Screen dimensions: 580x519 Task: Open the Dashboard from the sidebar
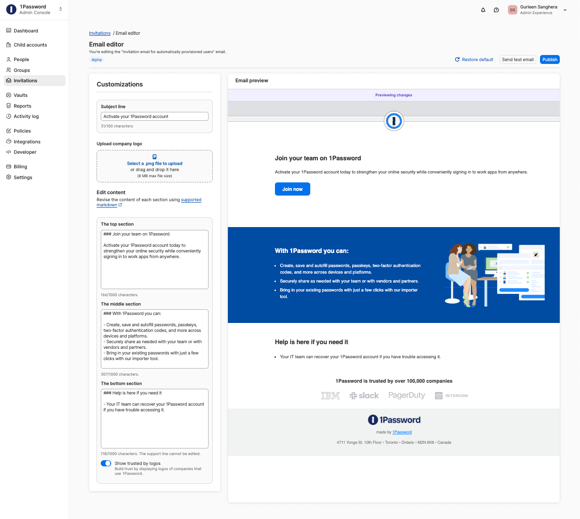[x=25, y=31]
